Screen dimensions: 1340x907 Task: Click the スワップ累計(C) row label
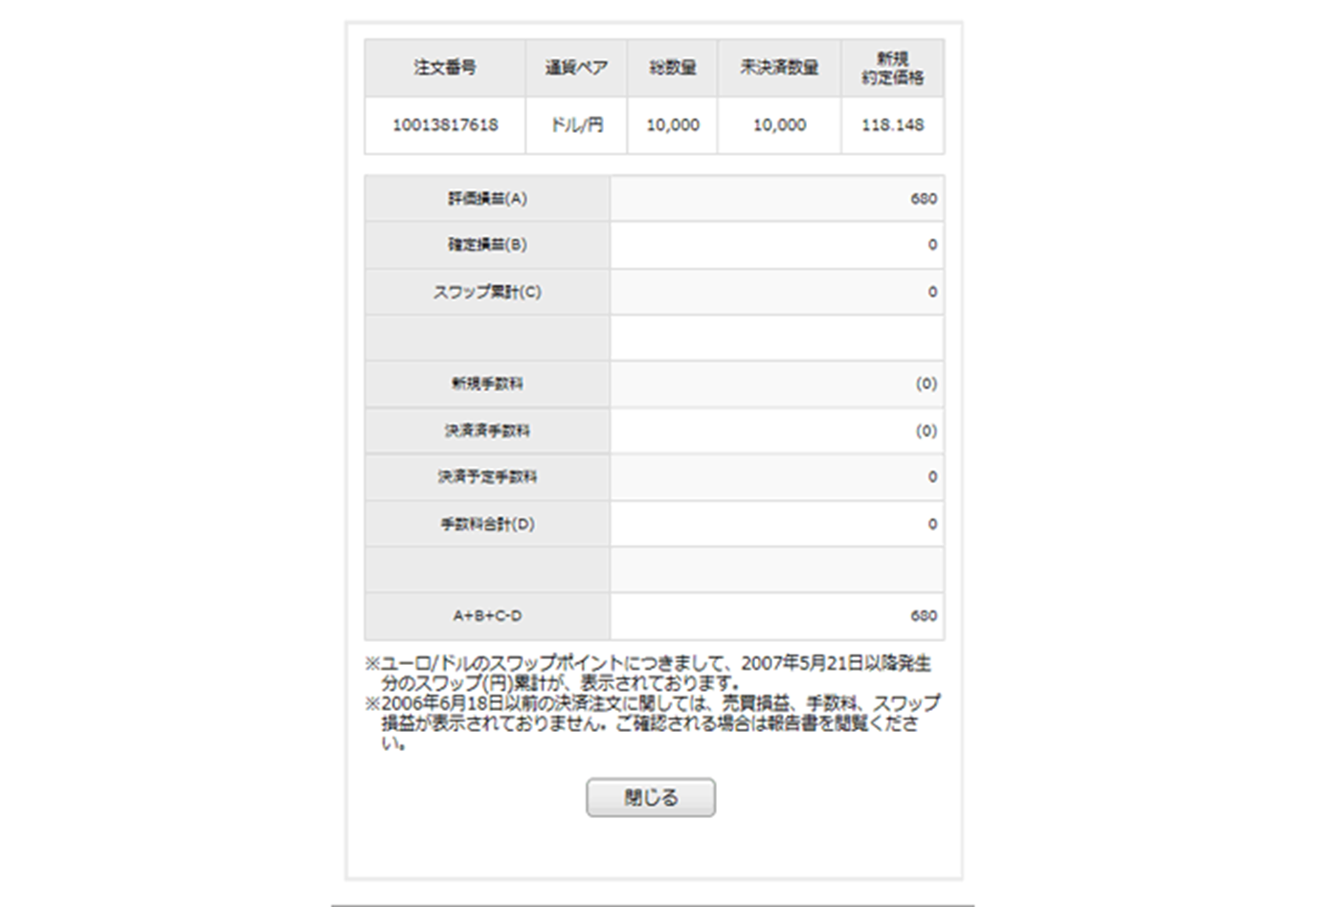[485, 292]
